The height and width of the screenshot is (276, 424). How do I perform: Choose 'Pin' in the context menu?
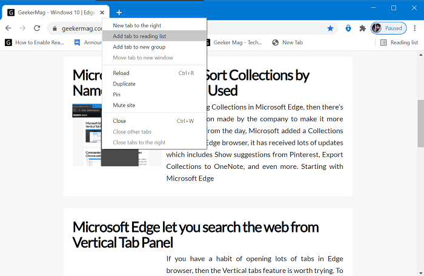click(x=154, y=94)
